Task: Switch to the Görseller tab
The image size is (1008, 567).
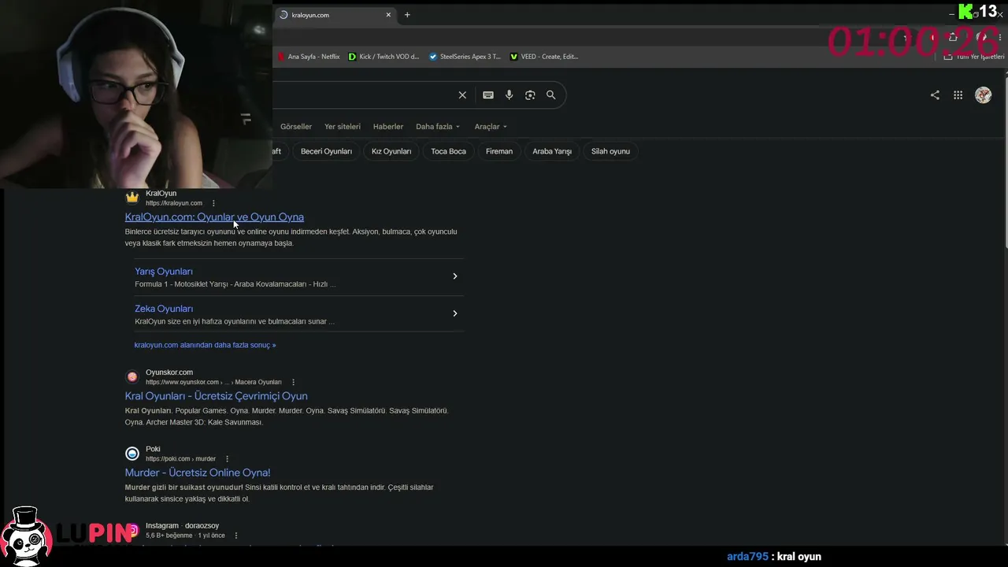Action: [x=296, y=127]
